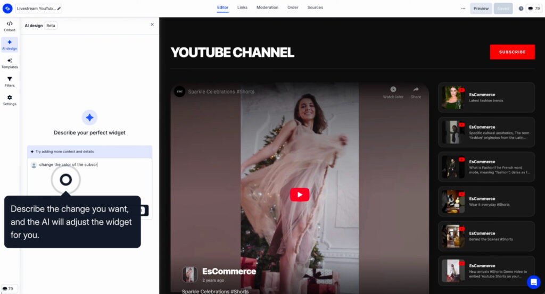Image resolution: width=545 pixels, height=294 pixels.
Task: Play the Sparkle Celebrations video
Action: tap(300, 195)
